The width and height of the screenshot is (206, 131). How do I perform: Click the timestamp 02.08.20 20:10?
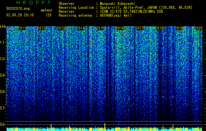(x=20, y=15)
